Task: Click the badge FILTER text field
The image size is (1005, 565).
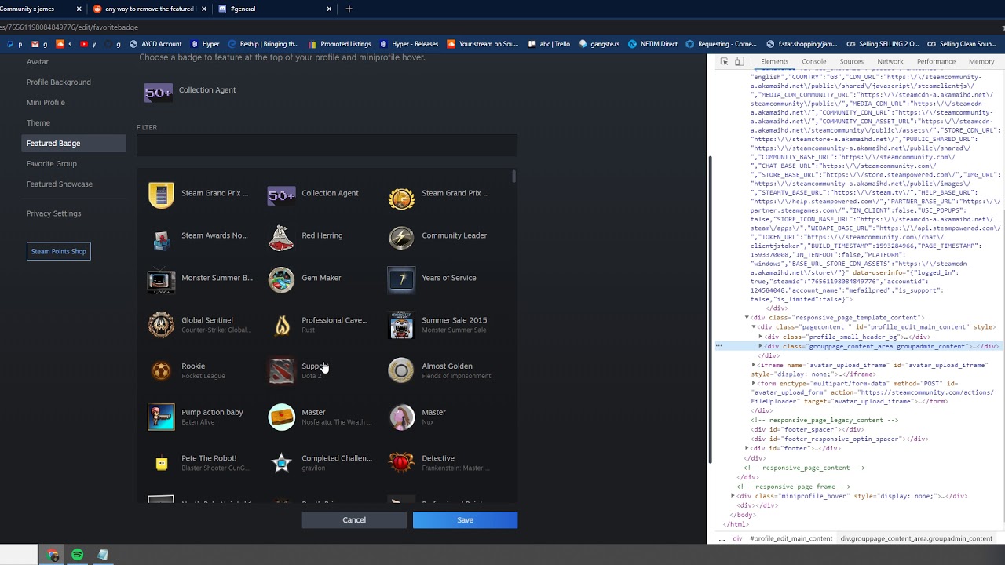Action: pos(327,145)
